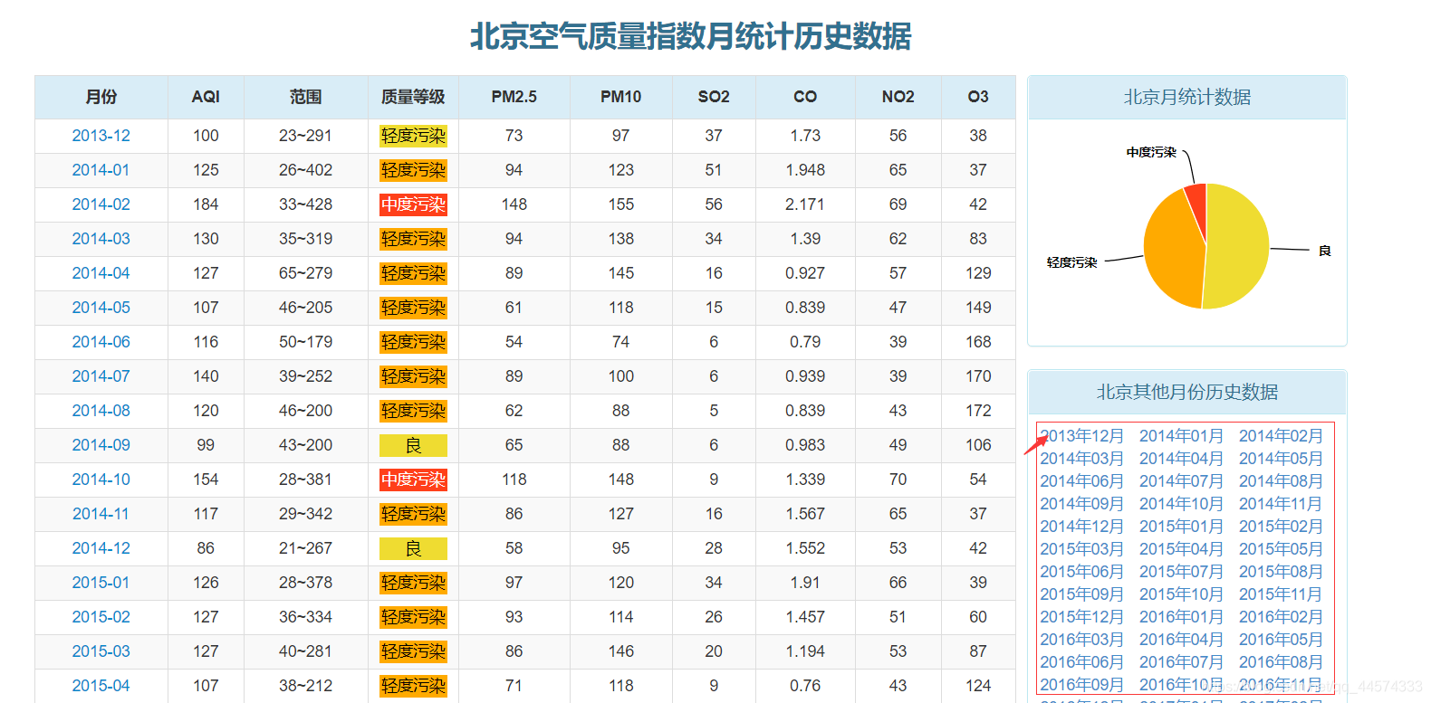This screenshot has height=703, width=1431.
Task: Open the 2016年02月 history link
Action: [1281, 617]
